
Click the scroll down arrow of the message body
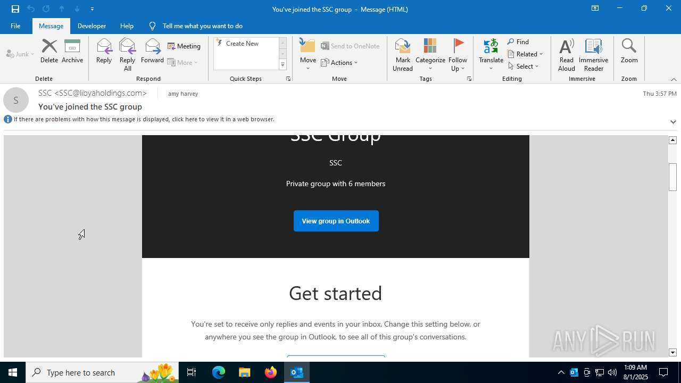(672, 352)
